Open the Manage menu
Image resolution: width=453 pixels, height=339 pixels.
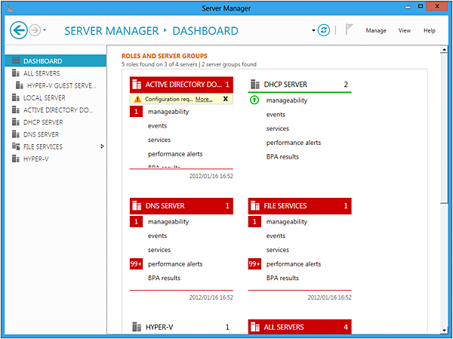pyautogui.click(x=376, y=31)
